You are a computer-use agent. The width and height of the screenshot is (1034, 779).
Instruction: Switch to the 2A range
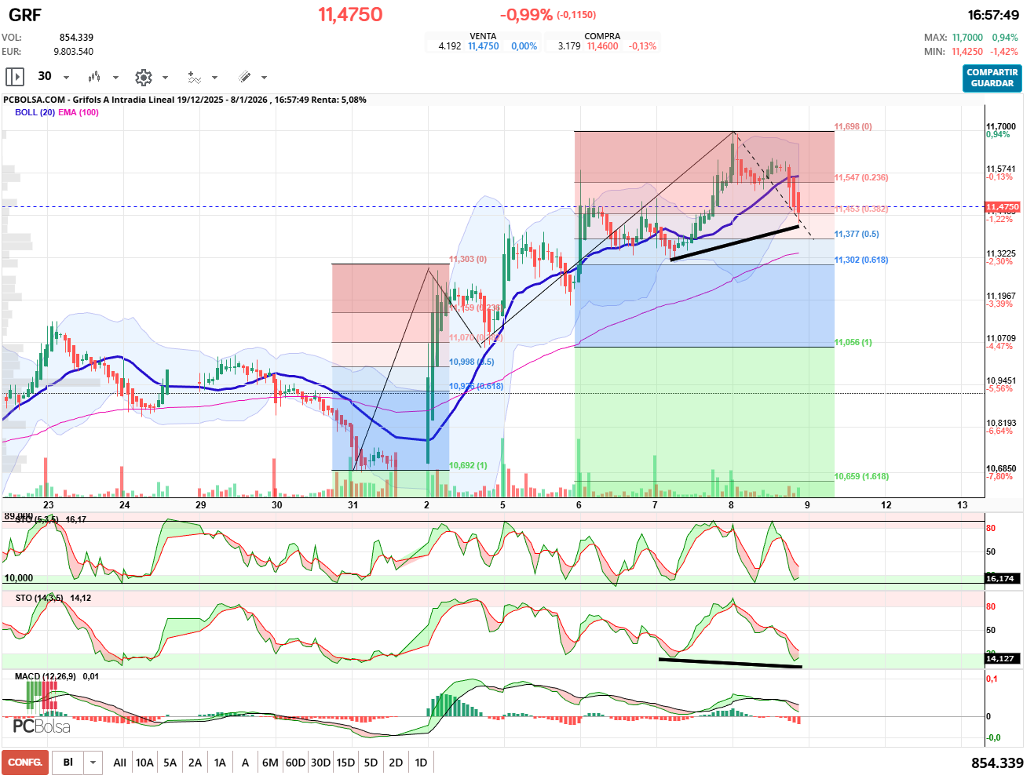coord(195,763)
